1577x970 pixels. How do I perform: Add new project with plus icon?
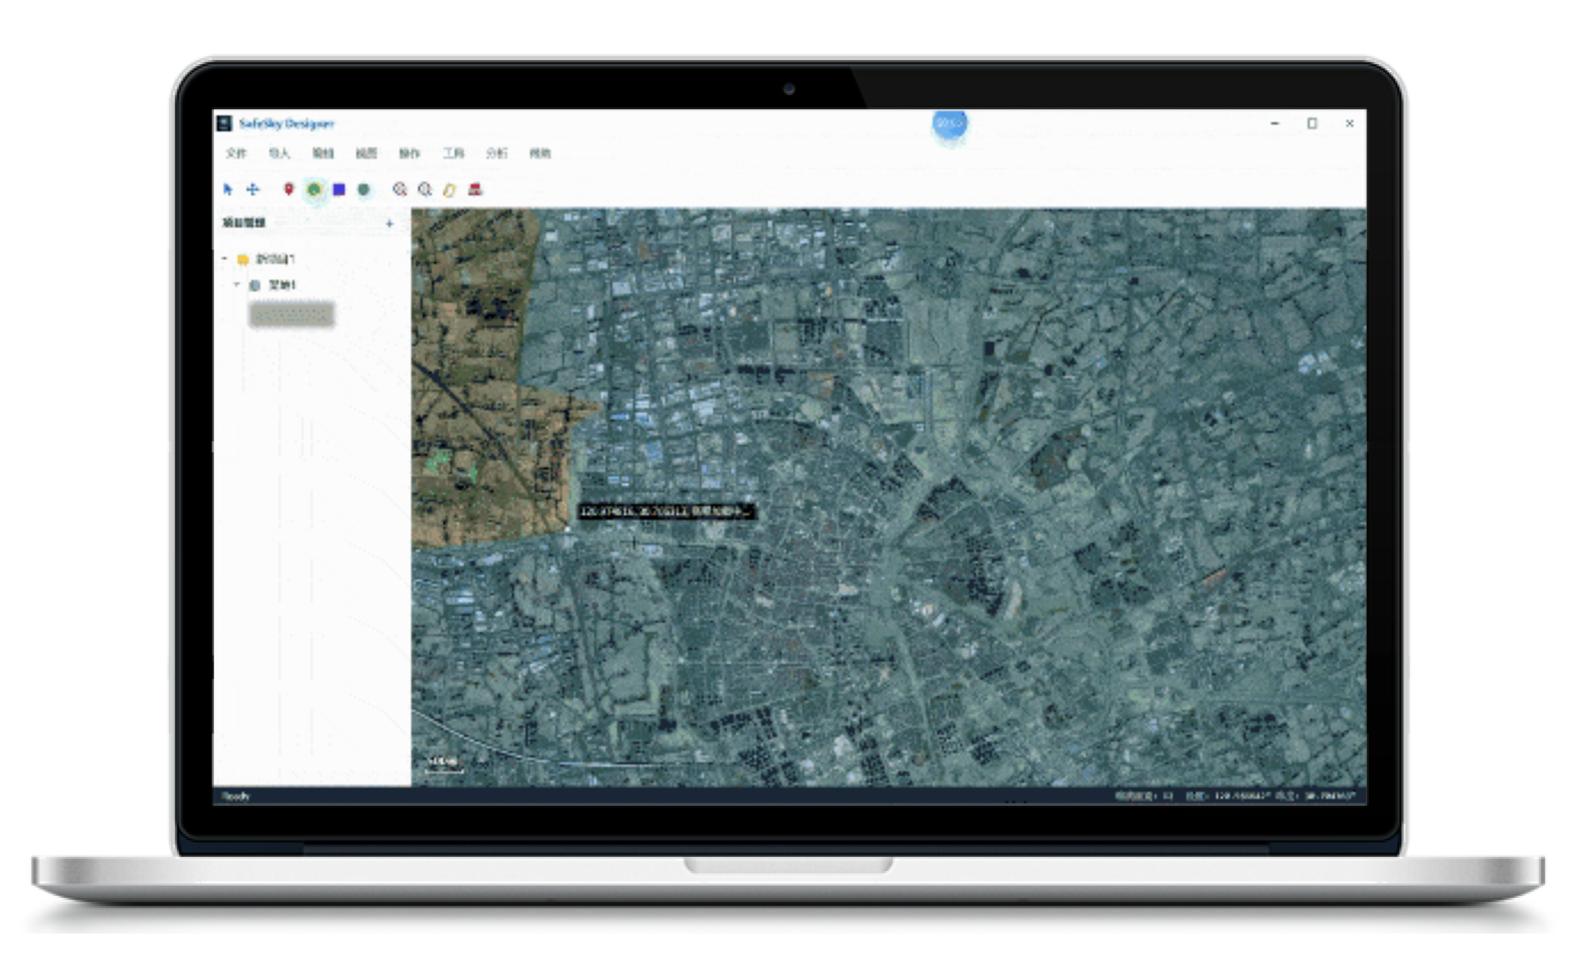pyautogui.click(x=389, y=223)
